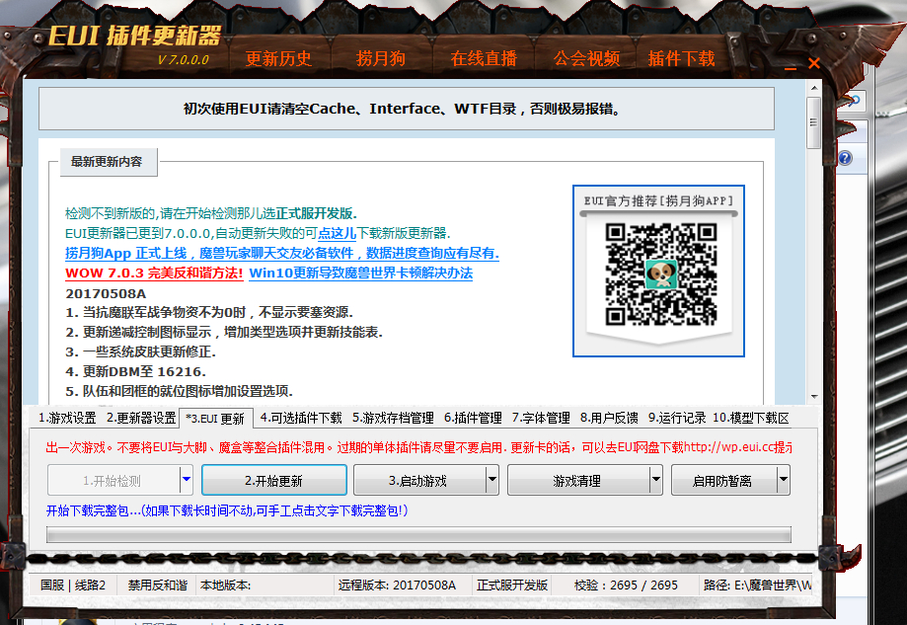Click the scrollbar down arrow
Image resolution: width=907 pixels, height=625 pixels.
pyautogui.click(x=814, y=397)
